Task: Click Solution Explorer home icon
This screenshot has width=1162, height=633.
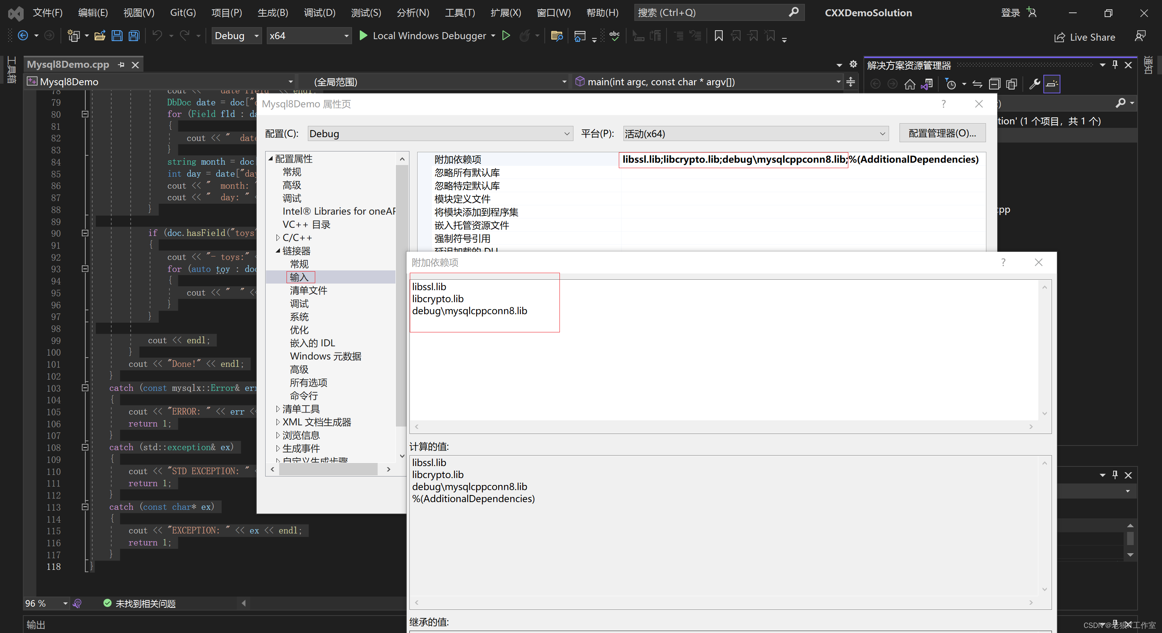Action: tap(909, 84)
